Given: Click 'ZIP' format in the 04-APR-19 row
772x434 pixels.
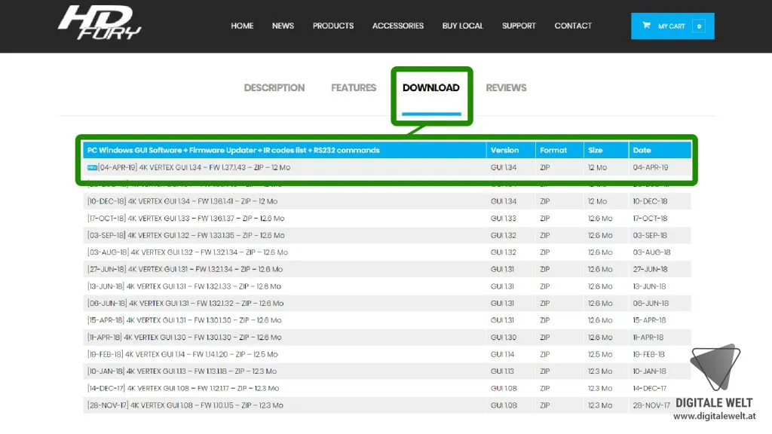Looking at the screenshot, I should point(544,167).
